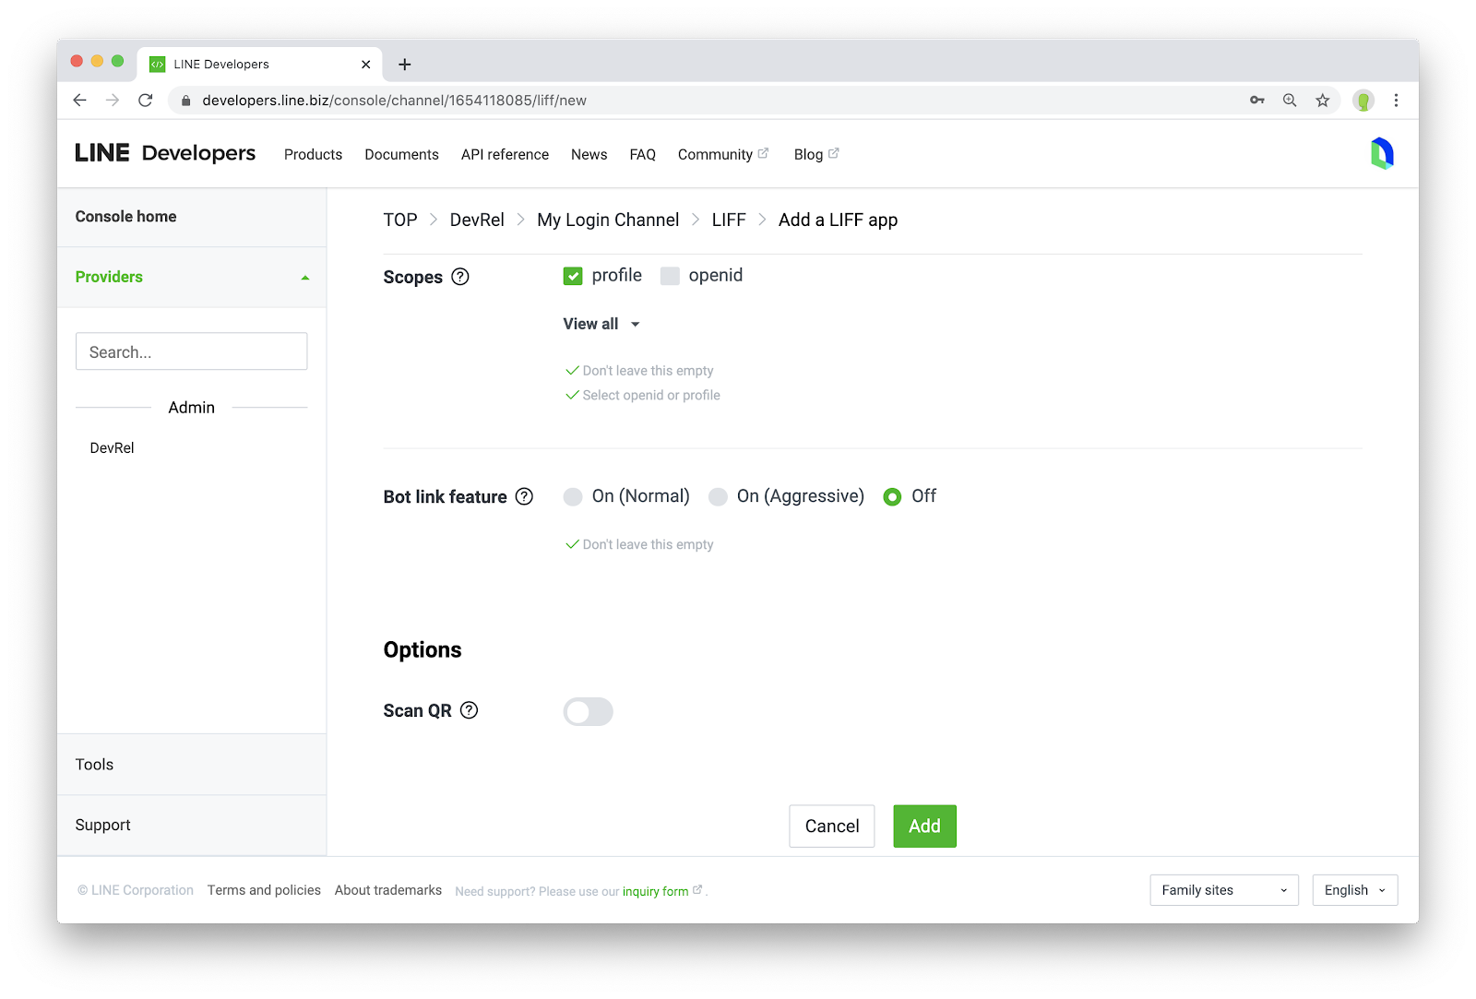Click the Add button
This screenshot has width=1476, height=999.
click(924, 827)
